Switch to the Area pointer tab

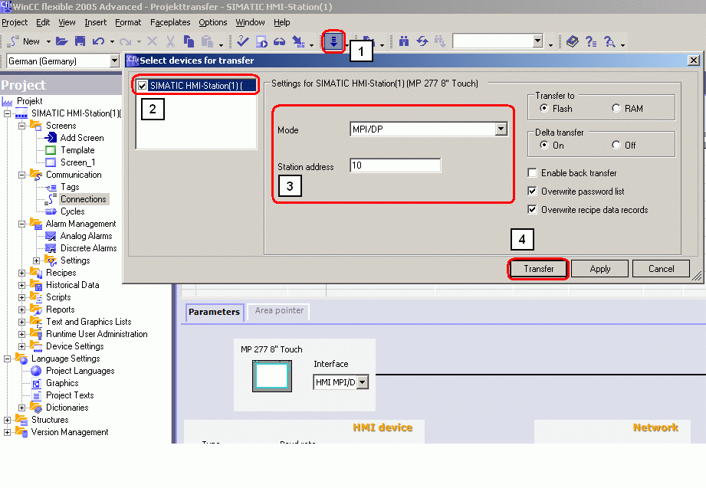click(277, 311)
